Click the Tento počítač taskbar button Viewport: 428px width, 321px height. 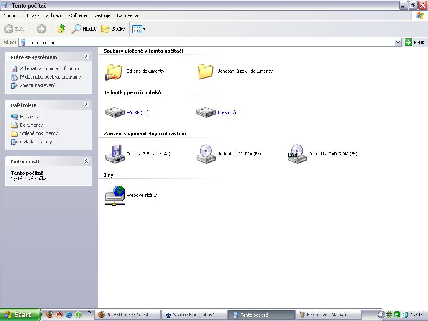(x=261, y=315)
